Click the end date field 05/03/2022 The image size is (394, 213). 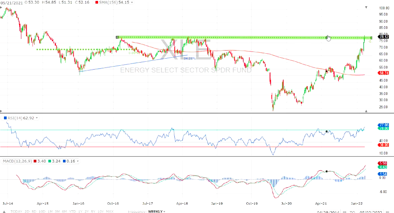click(x=370, y=212)
